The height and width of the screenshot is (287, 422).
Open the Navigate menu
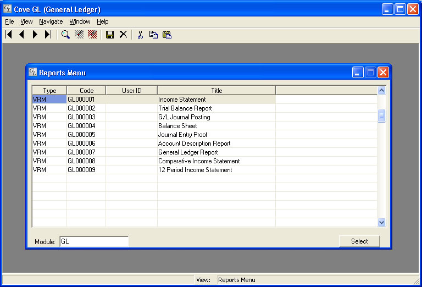click(x=51, y=21)
